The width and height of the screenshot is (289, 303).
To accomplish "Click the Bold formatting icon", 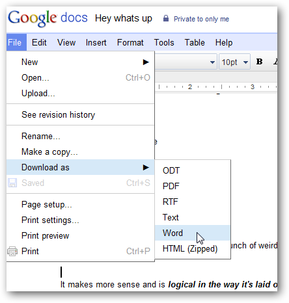I will pos(259,62).
